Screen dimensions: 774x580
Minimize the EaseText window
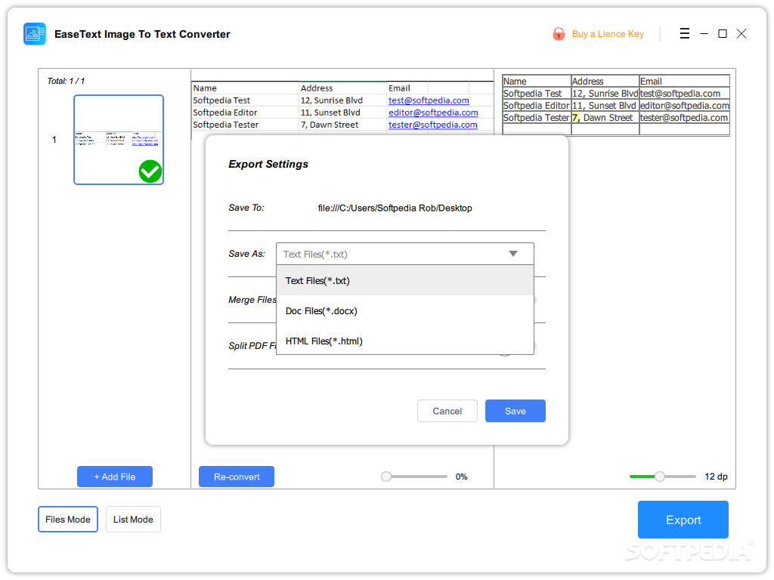[704, 33]
